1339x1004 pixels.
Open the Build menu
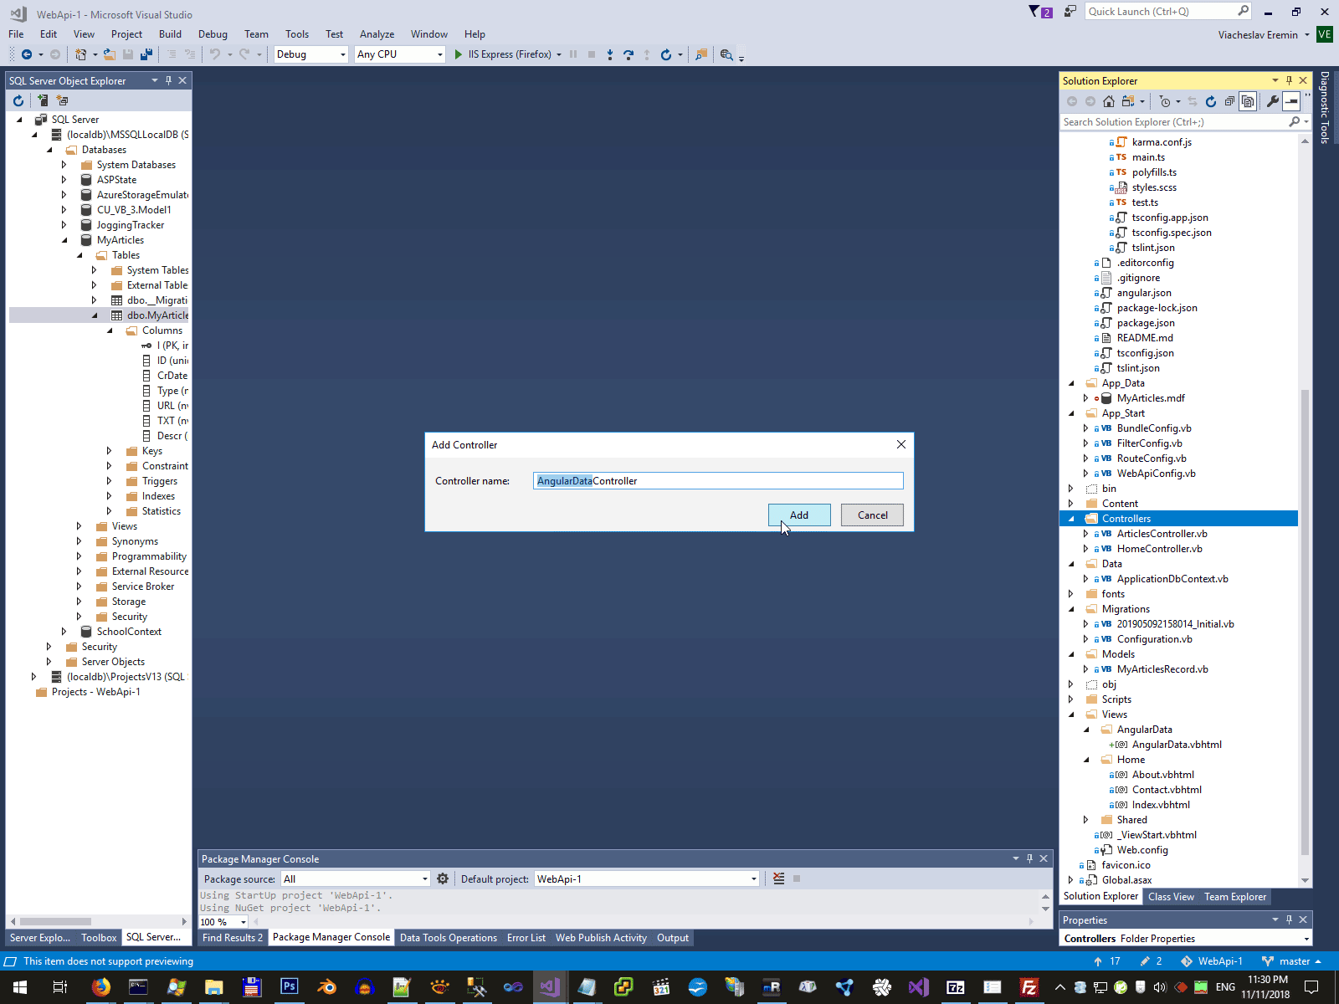tap(170, 34)
